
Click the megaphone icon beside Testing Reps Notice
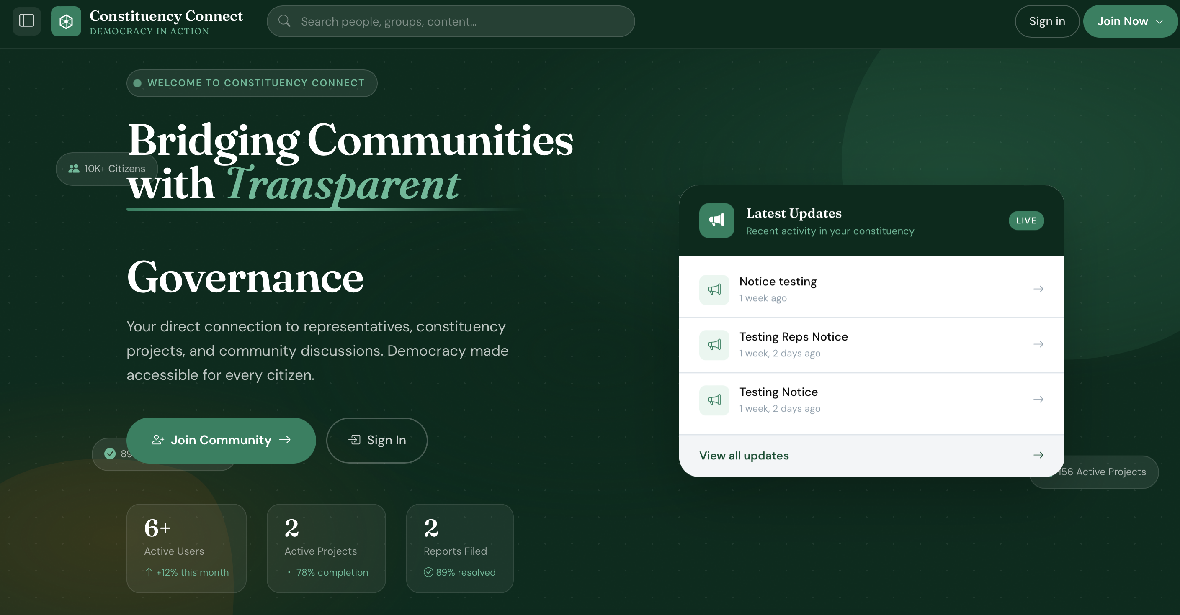pyautogui.click(x=714, y=345)
